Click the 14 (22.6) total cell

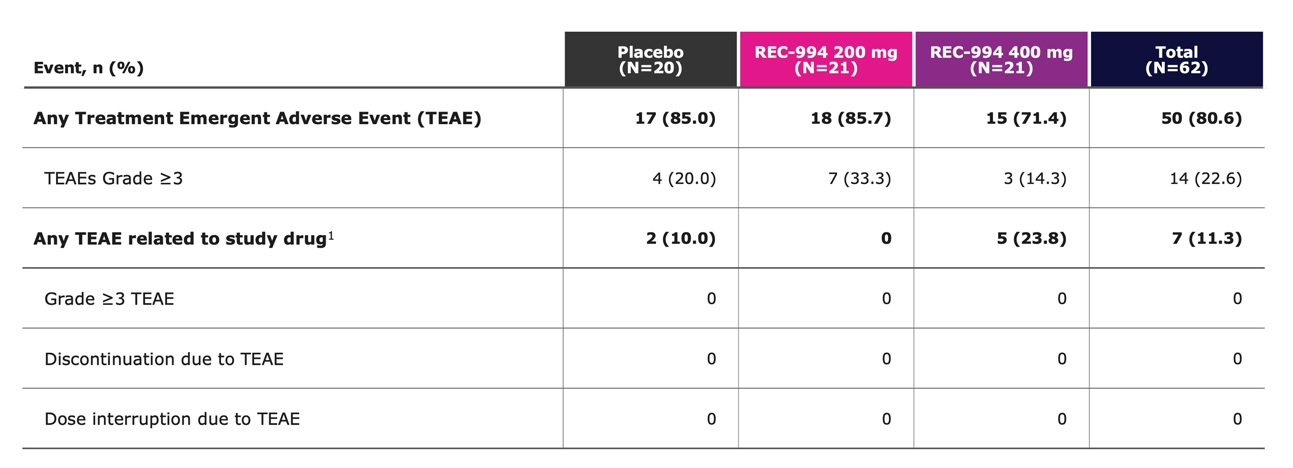tap(1206, 178)
